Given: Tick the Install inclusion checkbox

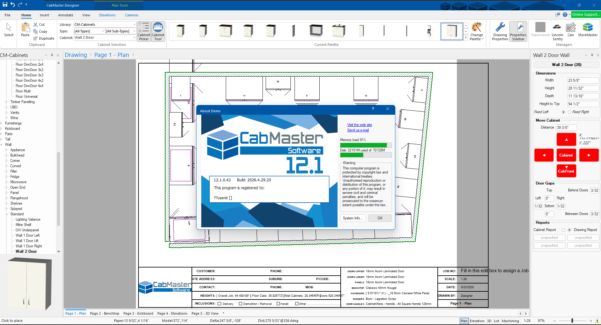Looking at the screenshot, I should pos(278,304).
